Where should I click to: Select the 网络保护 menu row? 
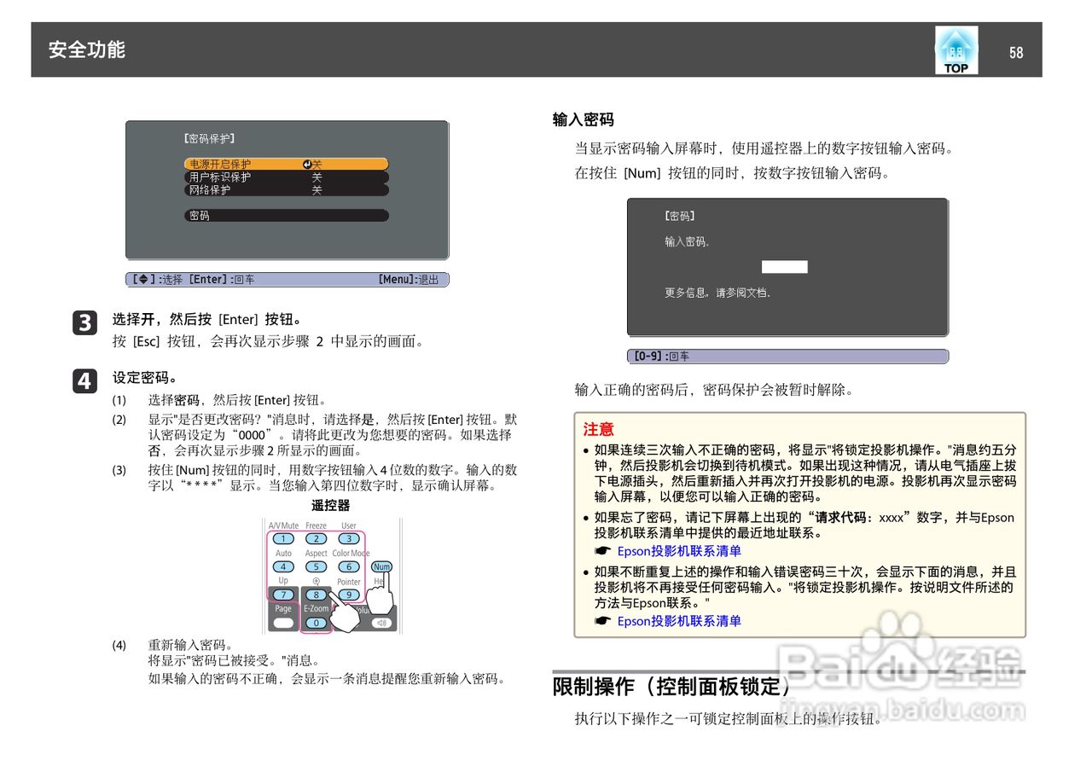pos(287,190)
